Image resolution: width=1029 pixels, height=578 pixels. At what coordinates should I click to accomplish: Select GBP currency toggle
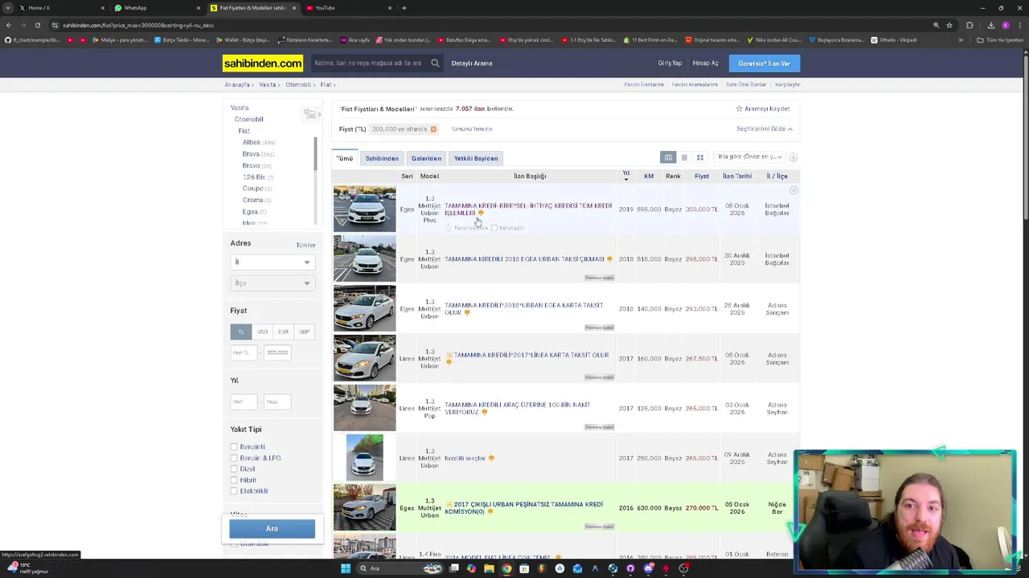[x=304, y=332]
